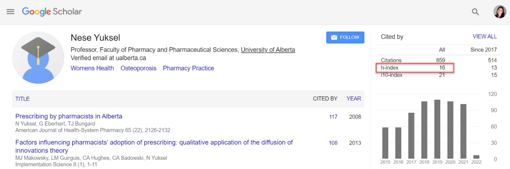Click the envelope icon on Follow button

(334, 37)
